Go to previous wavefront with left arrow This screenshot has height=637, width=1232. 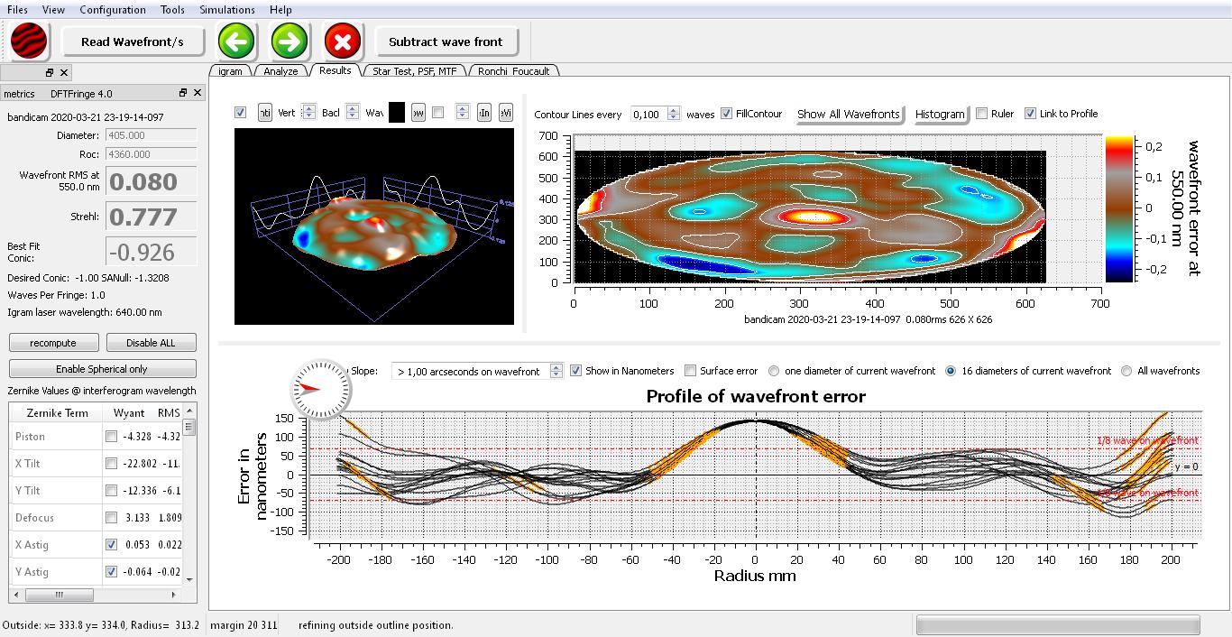pyautogui.click(x=237, y=42)
